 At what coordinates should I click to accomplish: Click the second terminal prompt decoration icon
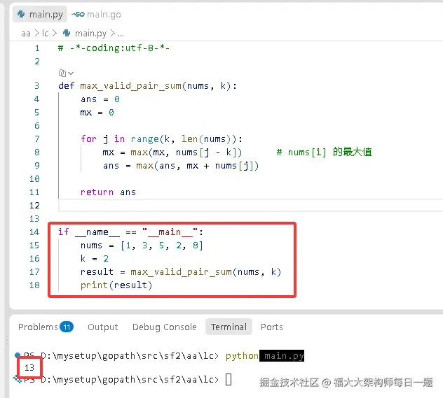coord(18,379)
